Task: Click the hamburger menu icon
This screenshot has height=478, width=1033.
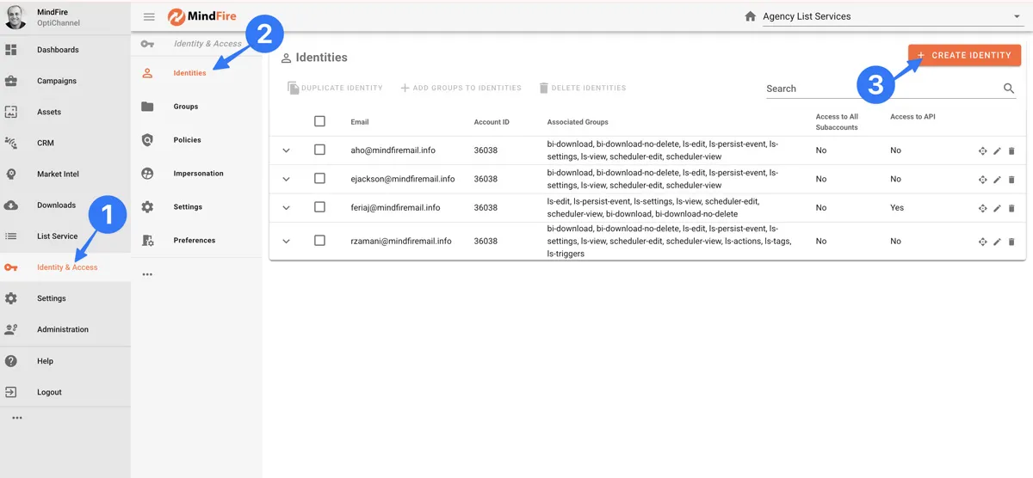Action: [x=149, y=16]
